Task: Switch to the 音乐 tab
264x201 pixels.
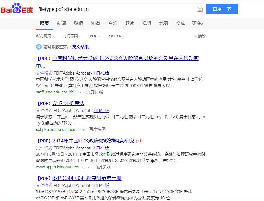Action: pos(113,23)
